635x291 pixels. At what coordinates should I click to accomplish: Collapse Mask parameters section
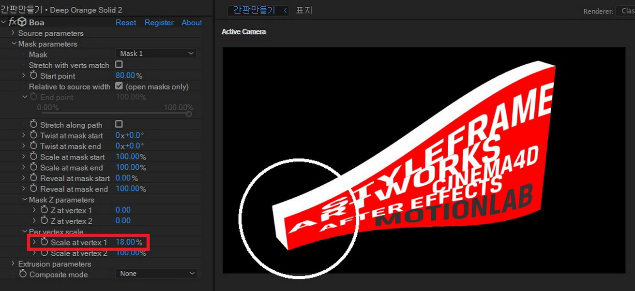click(x=14, y=44)
